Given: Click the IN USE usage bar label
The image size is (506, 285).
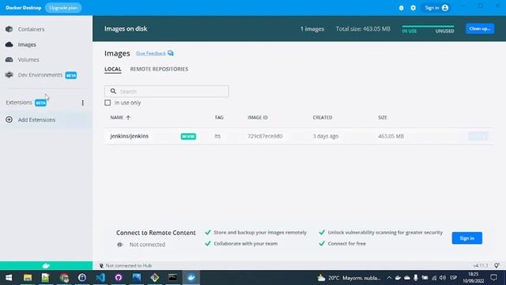Looking at the screenshot, I should click(x=410, y=31).
